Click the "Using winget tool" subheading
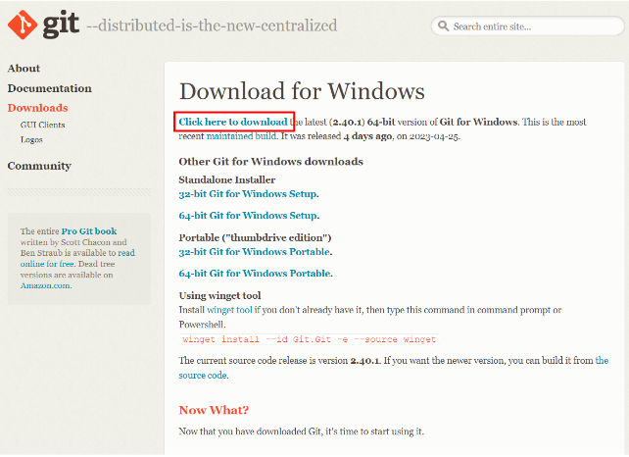 219,296
